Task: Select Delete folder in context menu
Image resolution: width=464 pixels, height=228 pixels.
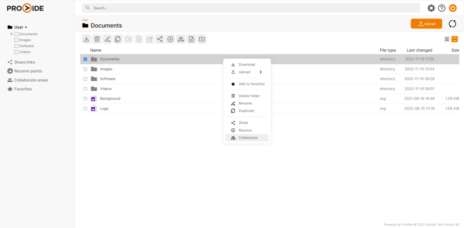Action: (x=247, y=96)
